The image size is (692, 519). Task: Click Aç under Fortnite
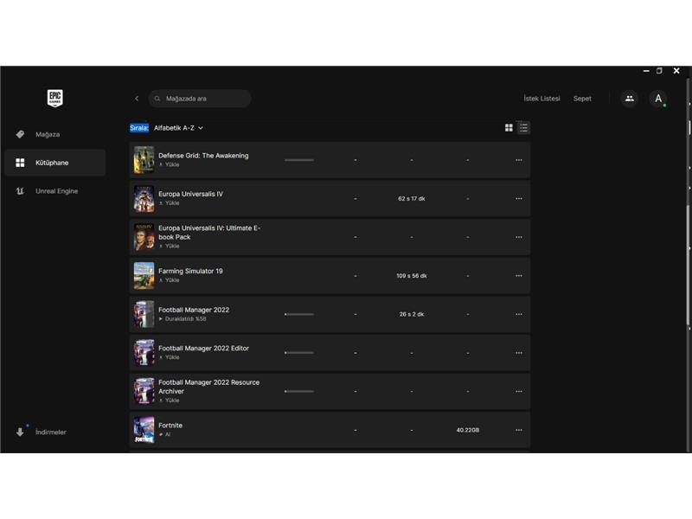tap(164, 434)
